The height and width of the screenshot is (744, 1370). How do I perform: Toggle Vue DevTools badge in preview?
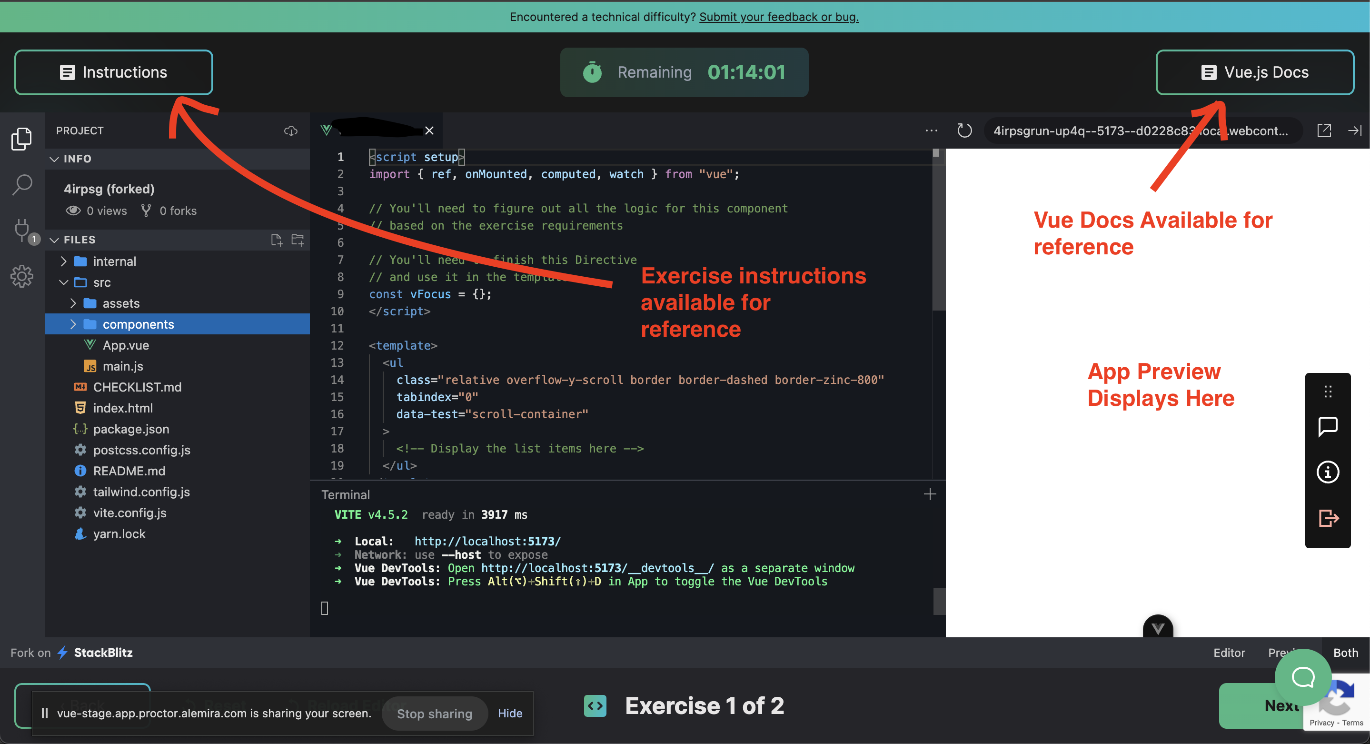tap(1158, 627)
